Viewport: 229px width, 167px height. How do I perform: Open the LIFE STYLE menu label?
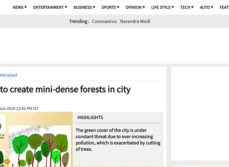(161, 7)
